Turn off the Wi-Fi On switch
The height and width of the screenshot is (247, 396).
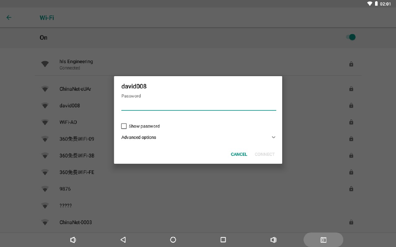(x=351, y=37)
